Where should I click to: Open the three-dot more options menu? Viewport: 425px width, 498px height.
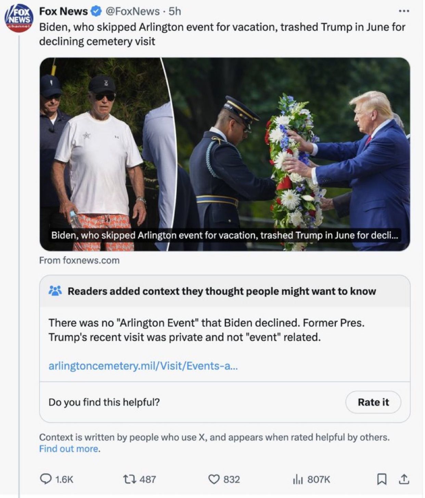click(404, 11)
